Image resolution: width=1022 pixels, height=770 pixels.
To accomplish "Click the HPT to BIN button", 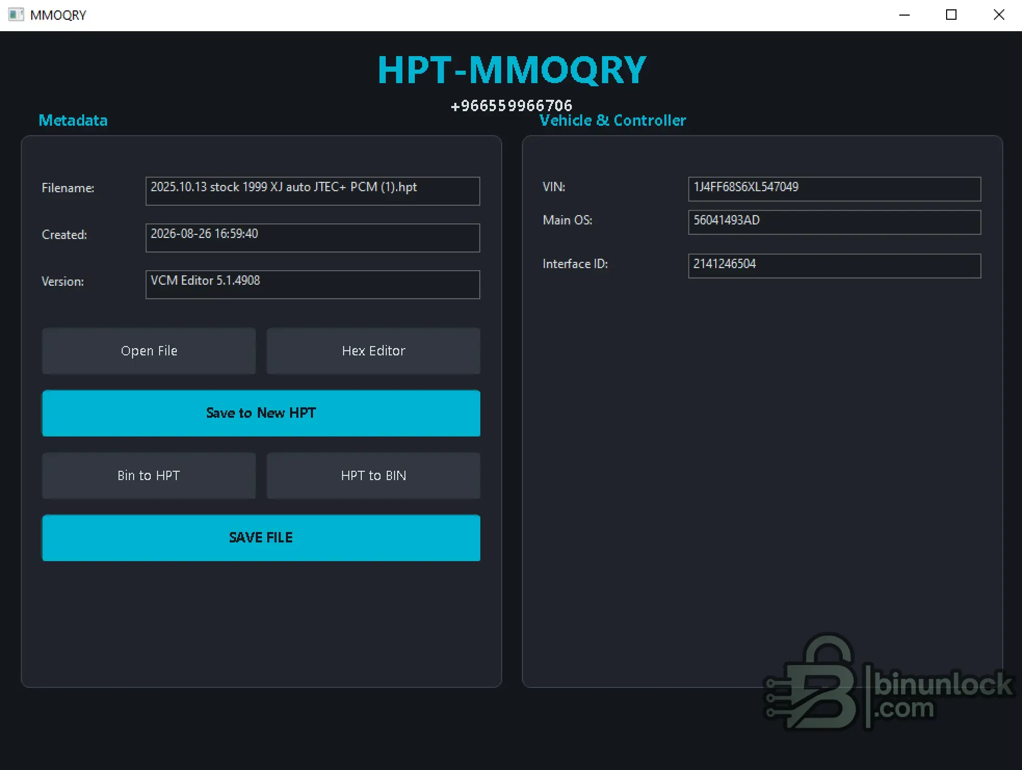I will tap(373, 475).
